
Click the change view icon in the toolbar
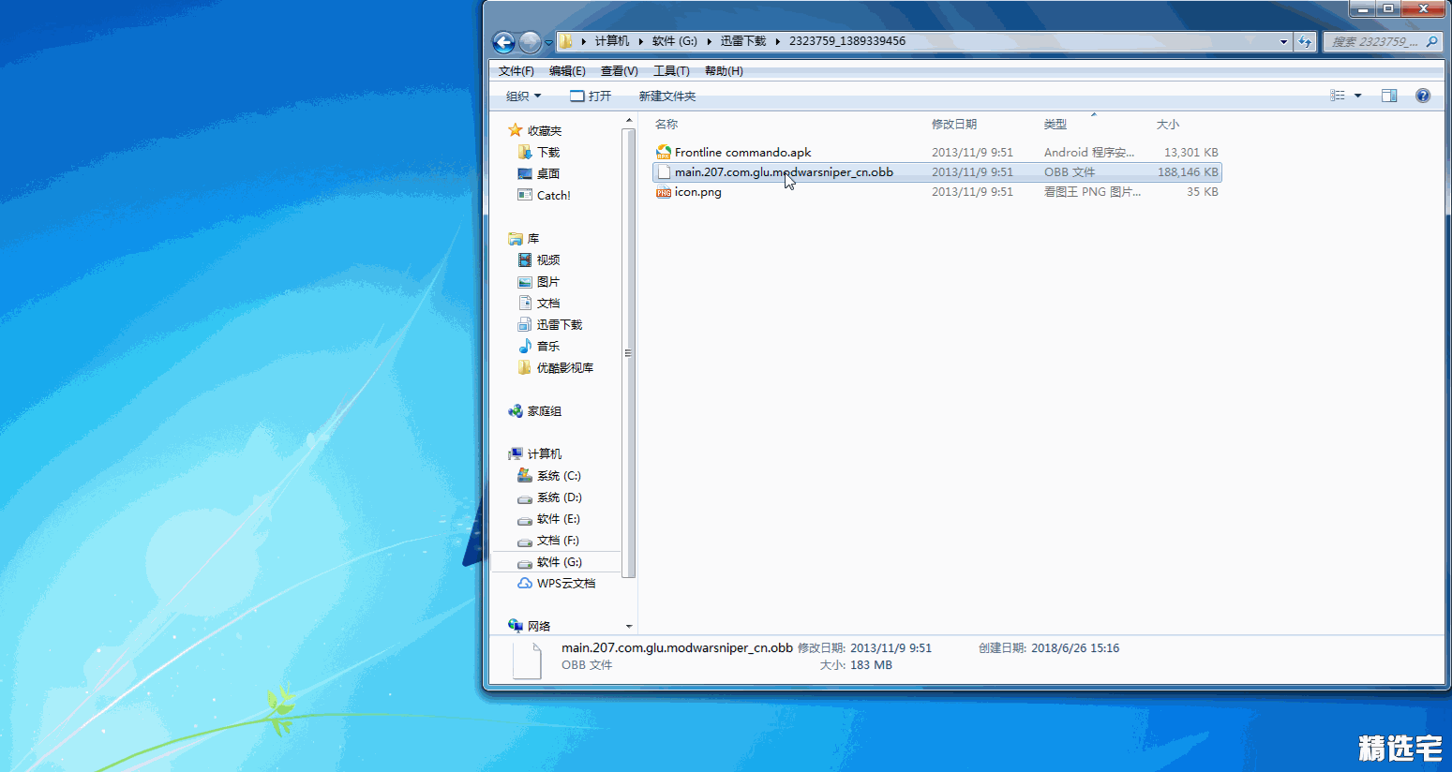tap(1338, 96)
